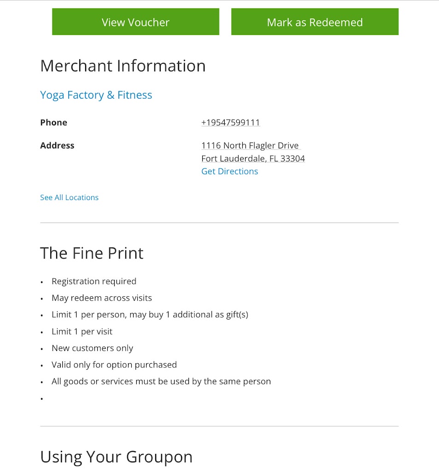Click Valid only for option purchased text
The height and width of the screenshot is (472, 439).
click(x=114, y=365)
